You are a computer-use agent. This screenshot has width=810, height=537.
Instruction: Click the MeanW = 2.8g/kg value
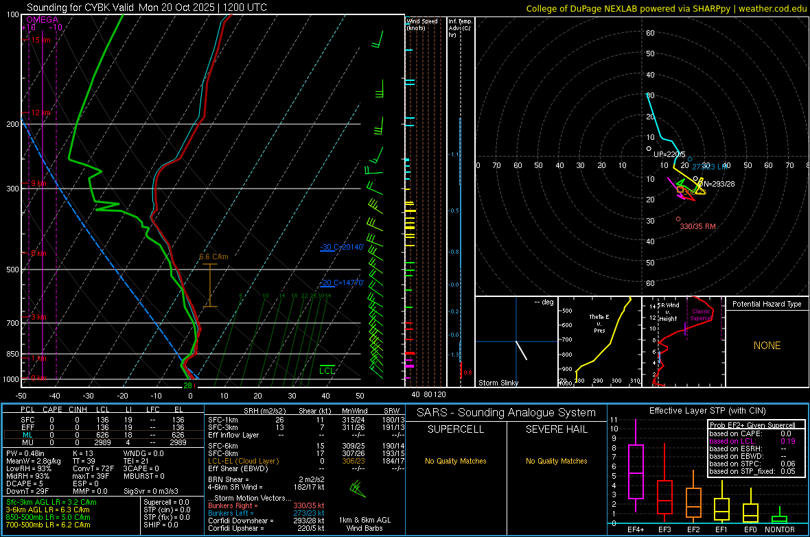[33, 461]
